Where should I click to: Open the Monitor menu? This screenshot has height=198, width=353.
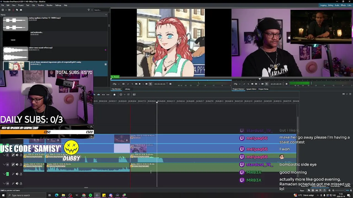pyautogui.click(x=49, y=5)
